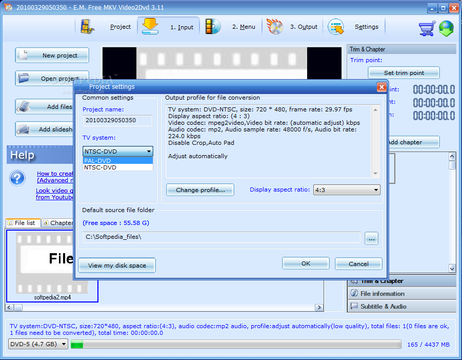Click the output profile scrollbar up arrow
This screenshot has height=360, width=462.
[375, 110]
